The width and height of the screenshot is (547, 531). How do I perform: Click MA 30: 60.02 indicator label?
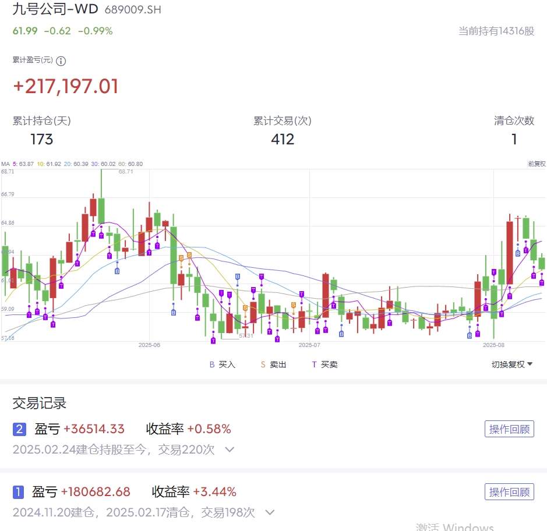pyautogui.click(x=103, y=164)
